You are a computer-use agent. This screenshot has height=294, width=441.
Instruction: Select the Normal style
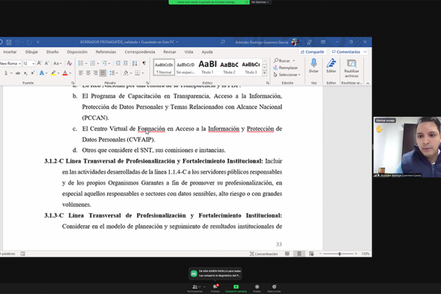tap(164, 68)
